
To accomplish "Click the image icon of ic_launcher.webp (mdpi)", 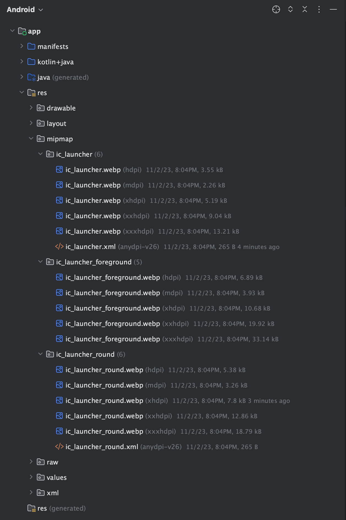I will click(59, 185).
